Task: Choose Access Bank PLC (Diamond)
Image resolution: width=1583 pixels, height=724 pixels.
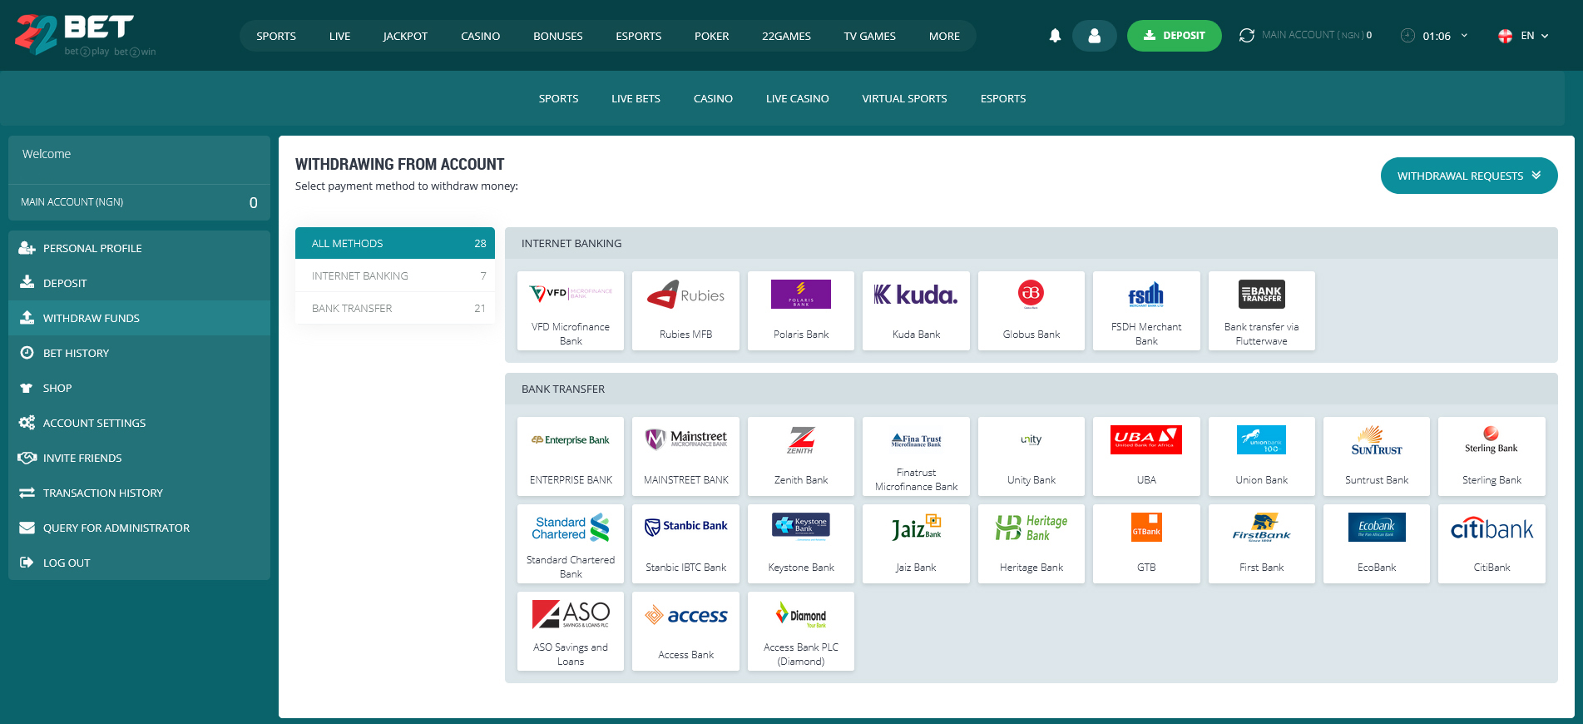Action: click(x=801, y=631)
